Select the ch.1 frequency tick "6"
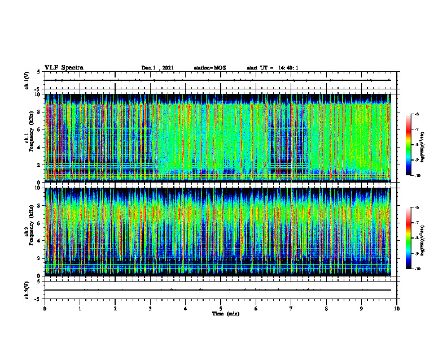 pyautogui.click(x=39, y=129)
